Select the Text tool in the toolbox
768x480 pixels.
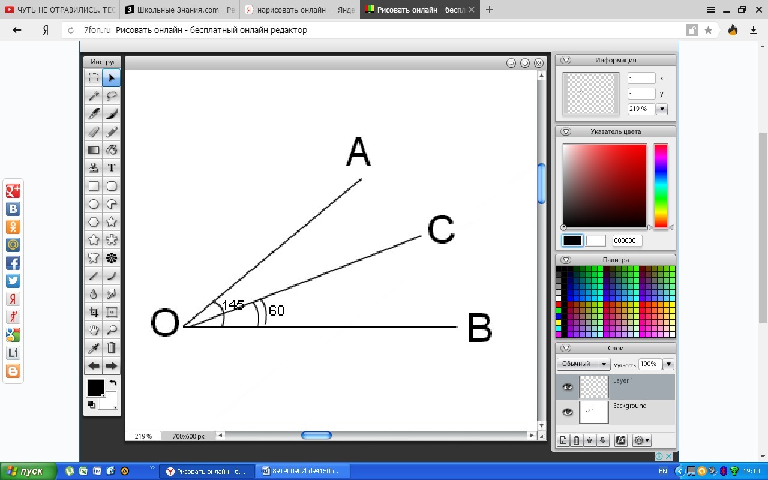tap(112, 168)
